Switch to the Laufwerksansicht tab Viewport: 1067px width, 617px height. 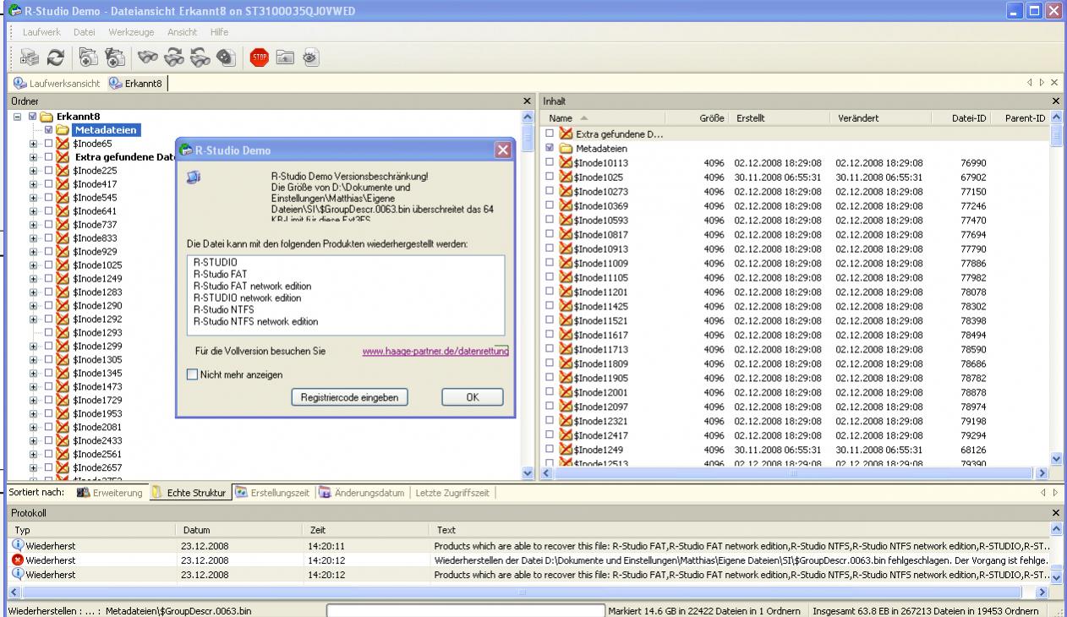pyautogui.click(x=57, y=83)
